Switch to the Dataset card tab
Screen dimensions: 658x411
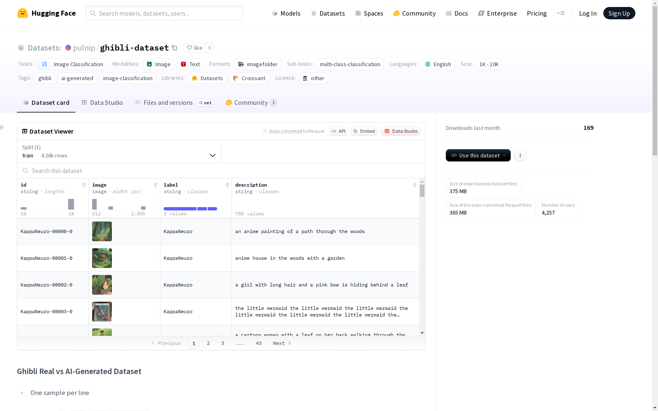coord(46,103)
